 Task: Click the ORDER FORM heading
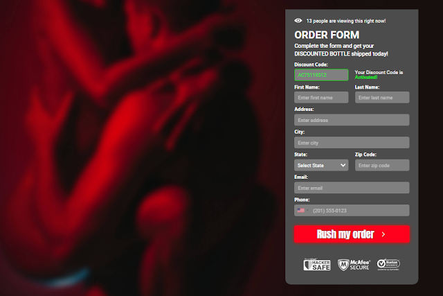click(327, 35)
